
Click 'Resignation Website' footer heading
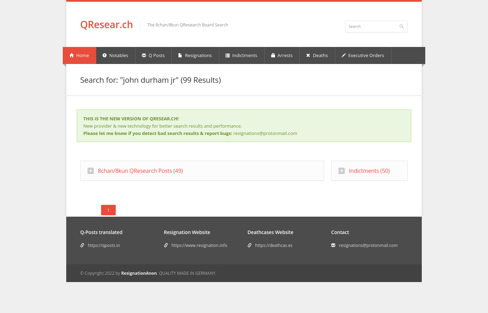[187, 232]
